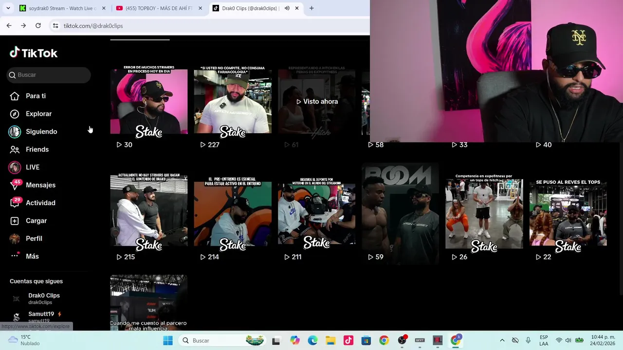
Task: Open video 'Si usted no compite' with 227 views
Action: click(233, 102)
